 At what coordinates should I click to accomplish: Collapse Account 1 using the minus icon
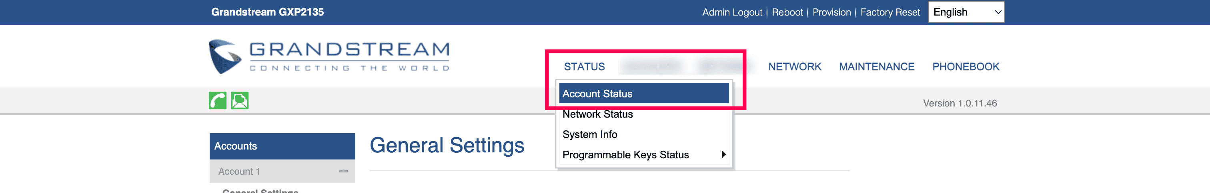click(x=343, y=171)
